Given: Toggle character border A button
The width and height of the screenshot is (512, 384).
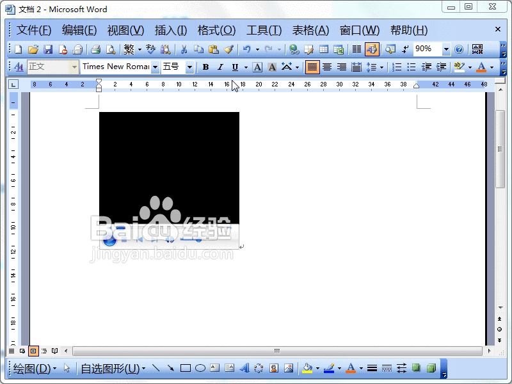Looking at the screenshot, I should (x=257, y=67).
